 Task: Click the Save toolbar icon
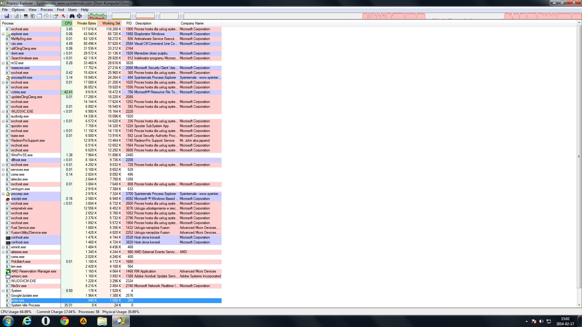click(7, 16)
